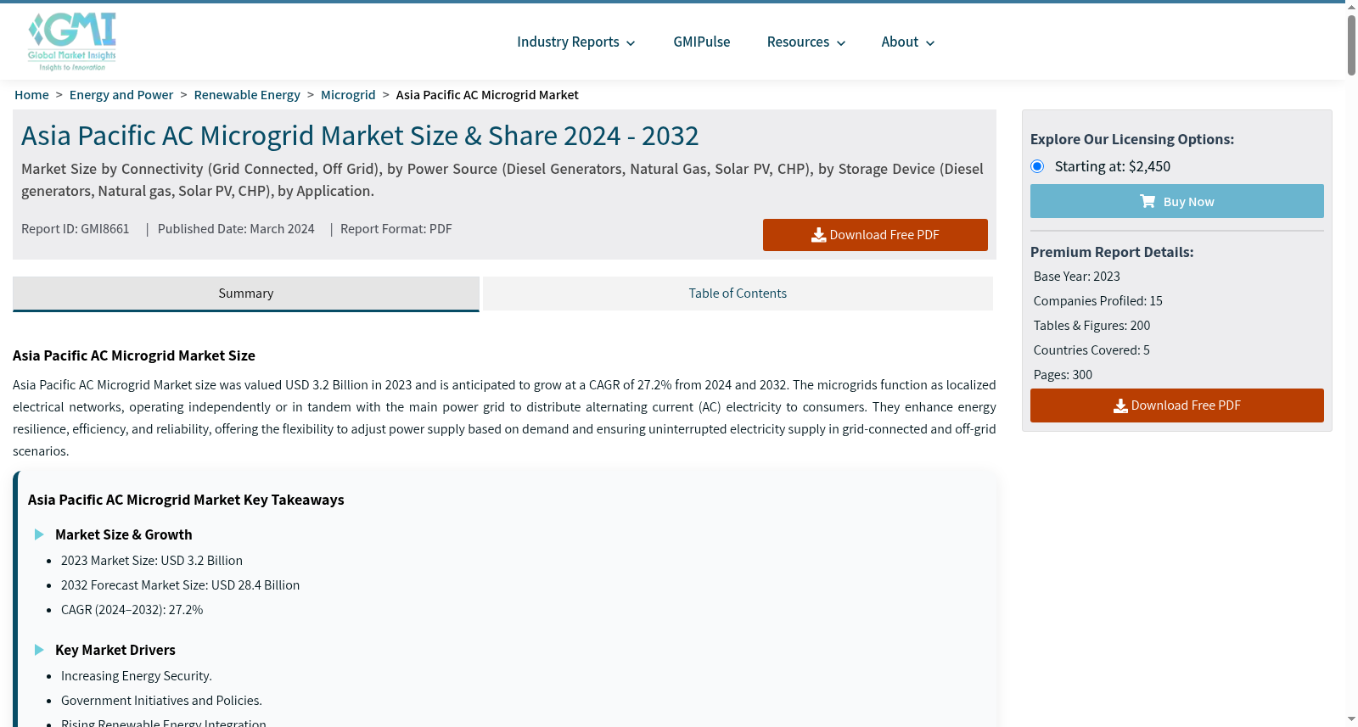Expand the Resources dropdown menu
The width and height of the screenshot is (1358, 727).
[806, 42]
